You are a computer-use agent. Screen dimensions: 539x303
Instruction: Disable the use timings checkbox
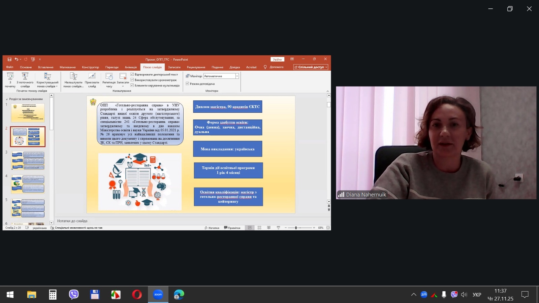point(132,80)
